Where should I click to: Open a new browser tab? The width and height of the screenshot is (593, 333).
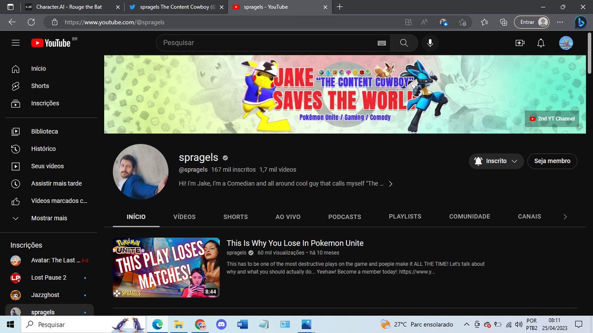coord(340,7)
